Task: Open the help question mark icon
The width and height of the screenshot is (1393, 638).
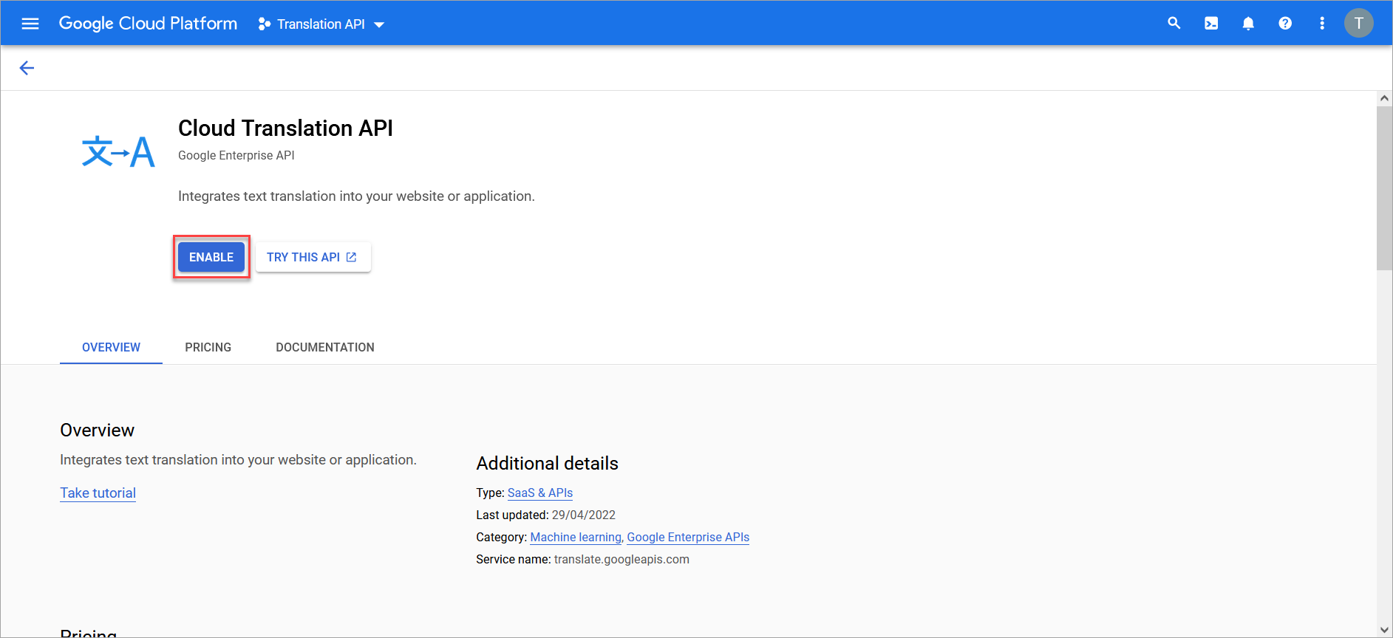Action: coord(1285,24)
